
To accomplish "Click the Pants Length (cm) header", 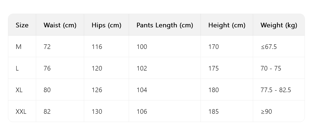I will (165, 25).
